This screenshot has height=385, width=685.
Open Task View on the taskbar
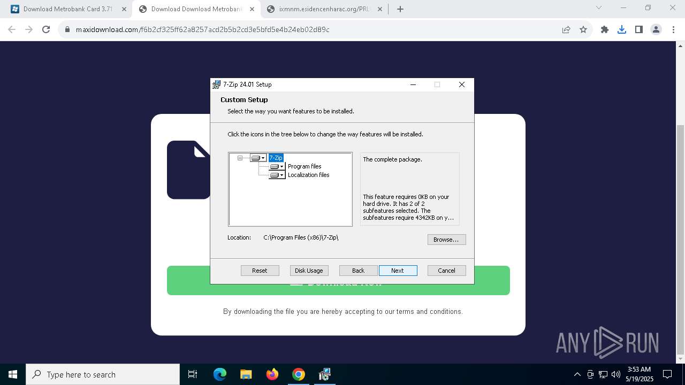click(193, 374)
